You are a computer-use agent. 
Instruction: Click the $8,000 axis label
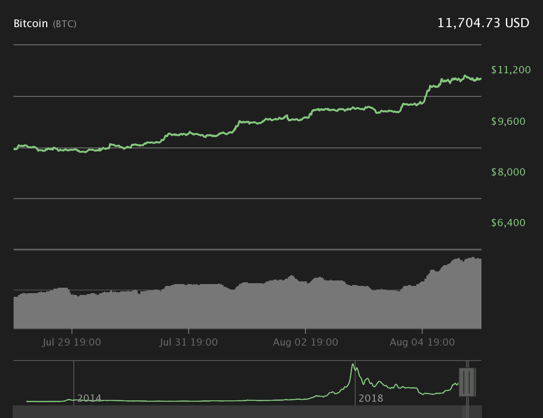(509, 172)
